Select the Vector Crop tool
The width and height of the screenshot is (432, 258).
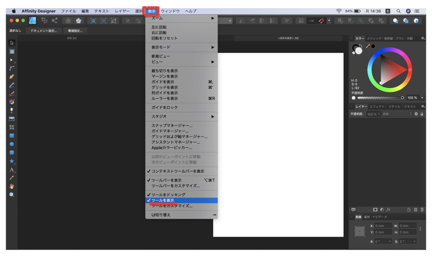tap(11, 127)
